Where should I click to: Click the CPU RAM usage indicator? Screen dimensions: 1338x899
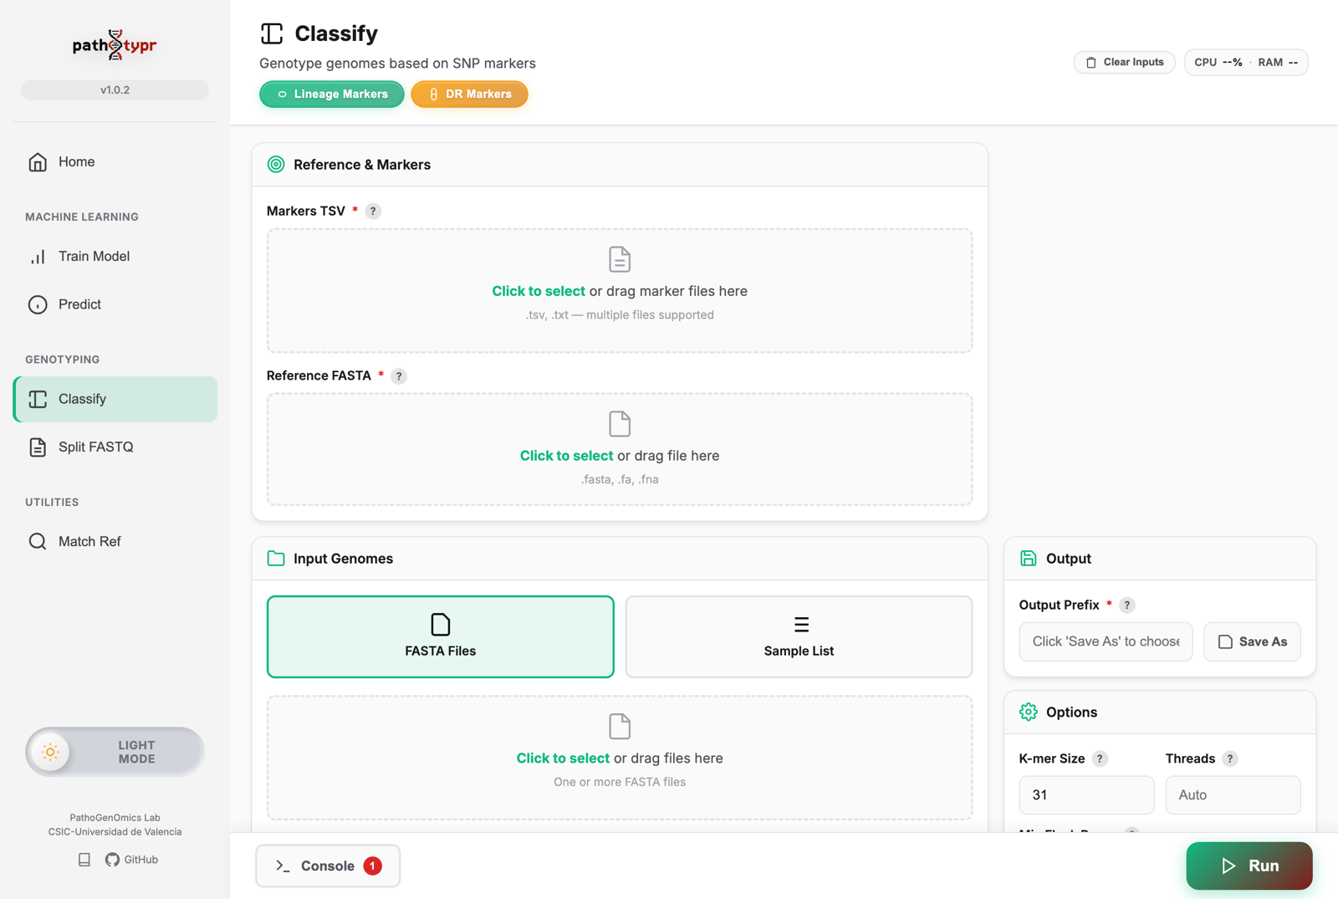click(x=1246, y=62)
